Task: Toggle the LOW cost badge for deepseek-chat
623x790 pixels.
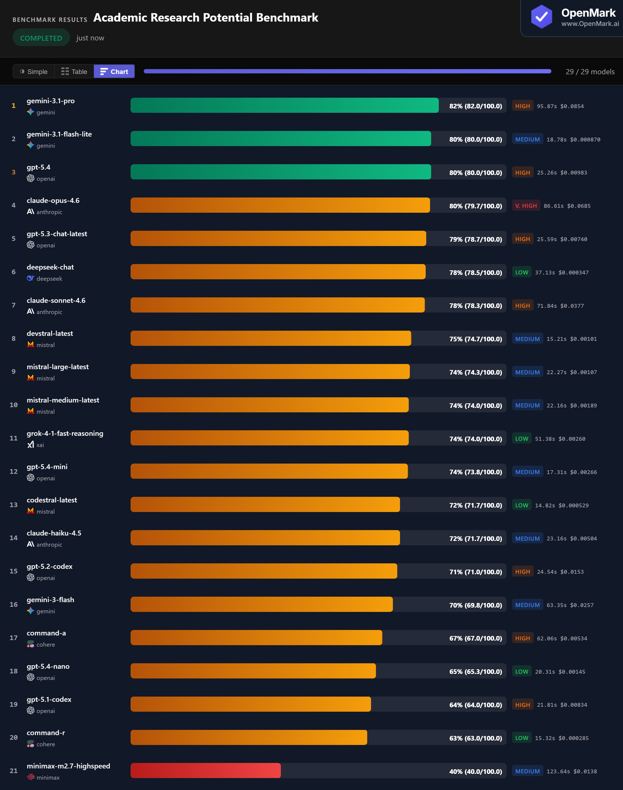Action: (x=522, y=272)
